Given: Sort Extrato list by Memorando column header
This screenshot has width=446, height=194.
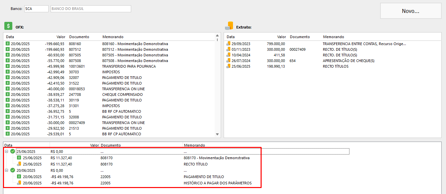Looking at the screenshot, I should (x=334, y=37).
